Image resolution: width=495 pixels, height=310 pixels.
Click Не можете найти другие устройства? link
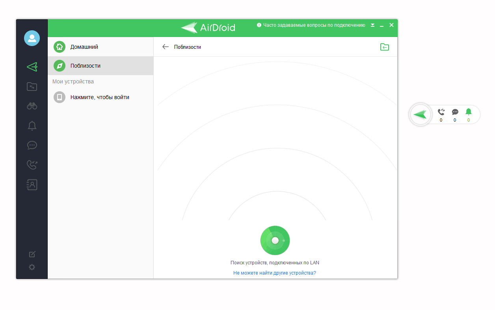point(275,273)
